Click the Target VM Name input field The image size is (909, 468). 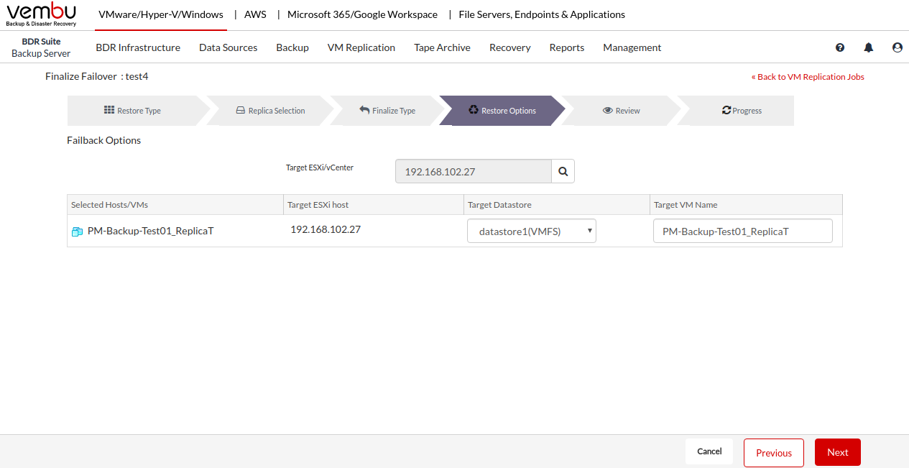click(742, 231)
